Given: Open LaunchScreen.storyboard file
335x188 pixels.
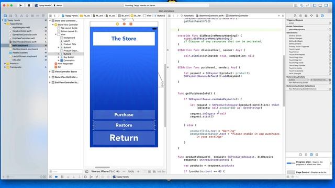Looking at the screenshot, I should point(25,56).
